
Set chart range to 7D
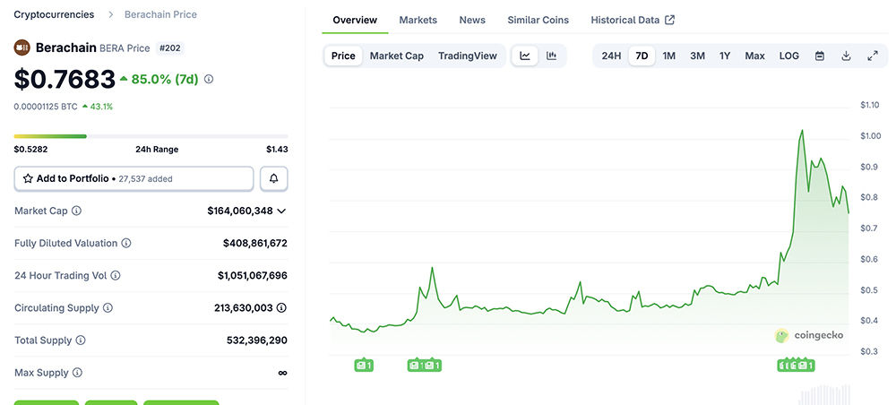pos(642,56)
